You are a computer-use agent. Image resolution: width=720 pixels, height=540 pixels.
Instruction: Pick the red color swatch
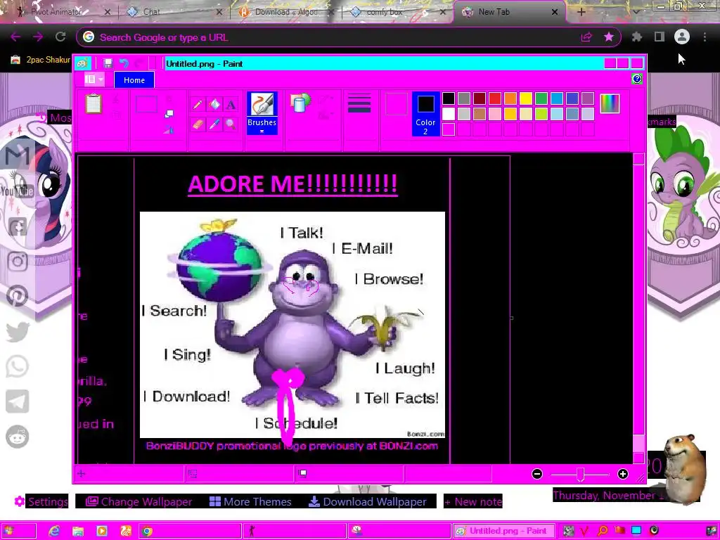tap(495, 98)
